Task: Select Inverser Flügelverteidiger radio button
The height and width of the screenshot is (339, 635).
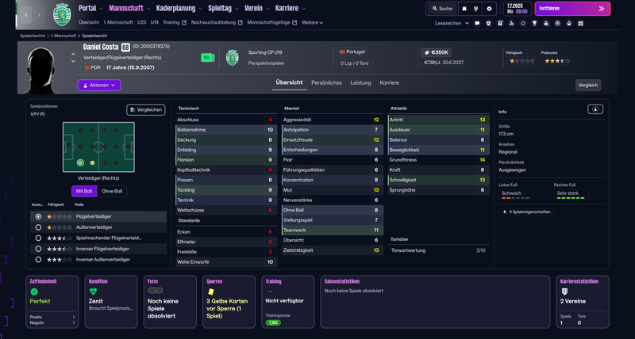Action: pos(38,249)
